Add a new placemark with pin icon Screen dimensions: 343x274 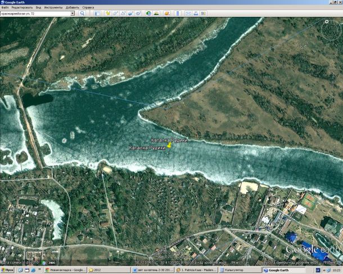pos(107,13)
